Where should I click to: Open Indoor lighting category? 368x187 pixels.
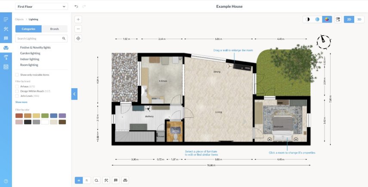pyautogui.click(x=30, y=59)
